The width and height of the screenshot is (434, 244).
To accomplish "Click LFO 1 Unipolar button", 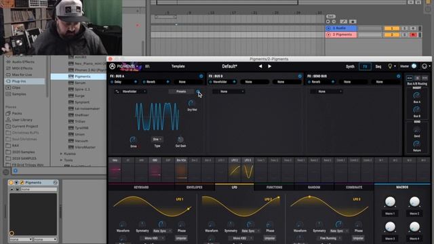I will pos(181,238).
